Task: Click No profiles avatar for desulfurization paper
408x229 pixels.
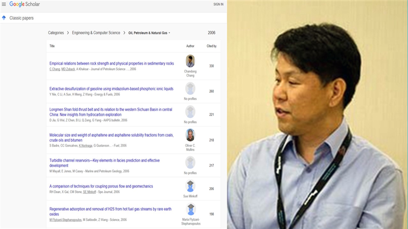Action: [190, 88]
